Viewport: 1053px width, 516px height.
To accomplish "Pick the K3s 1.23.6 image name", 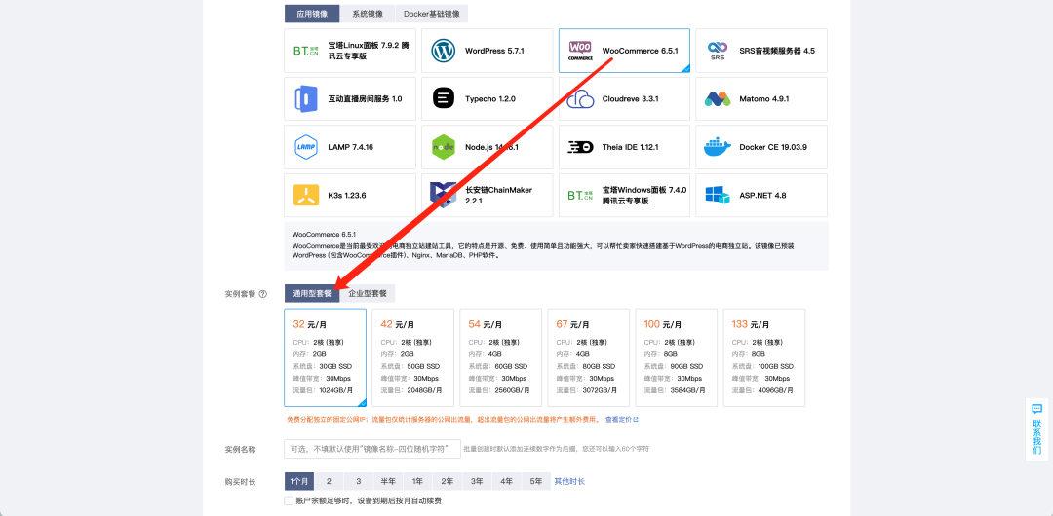I will click(x=346, y=196).
